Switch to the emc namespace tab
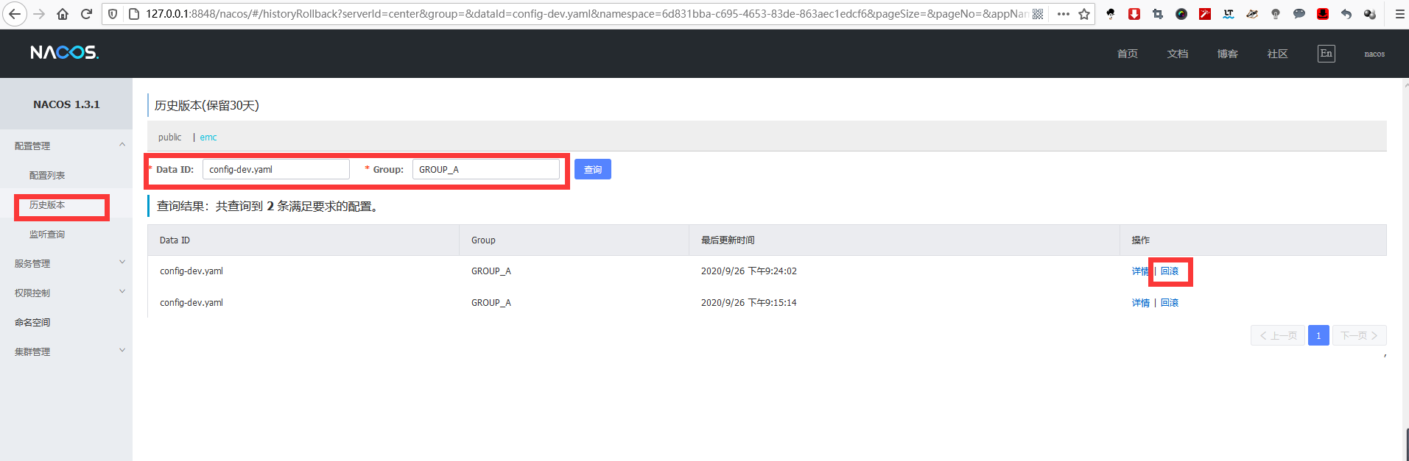Image resolution: width=1409 pixels, height=461 pixels. coord(208,137)
